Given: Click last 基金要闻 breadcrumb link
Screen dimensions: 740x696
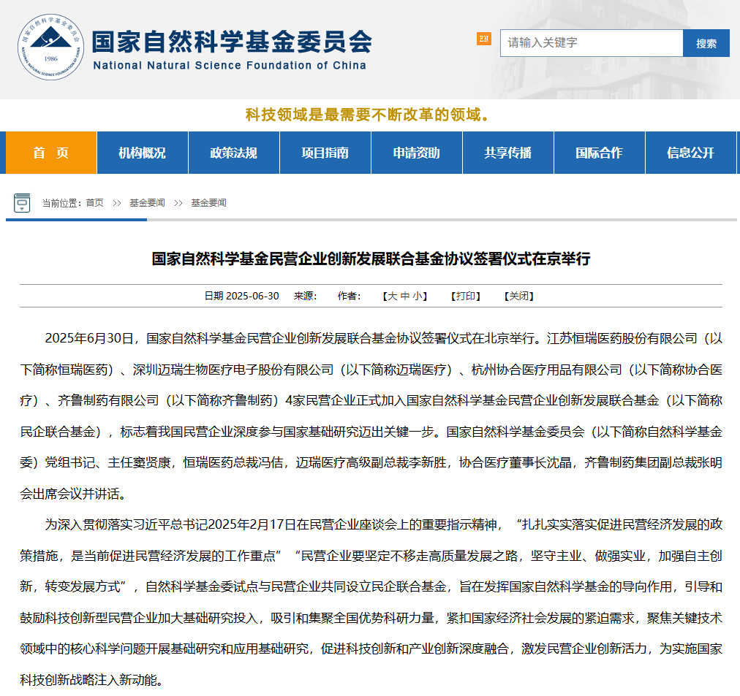Looking at the screenshot, I should (208, 202).
